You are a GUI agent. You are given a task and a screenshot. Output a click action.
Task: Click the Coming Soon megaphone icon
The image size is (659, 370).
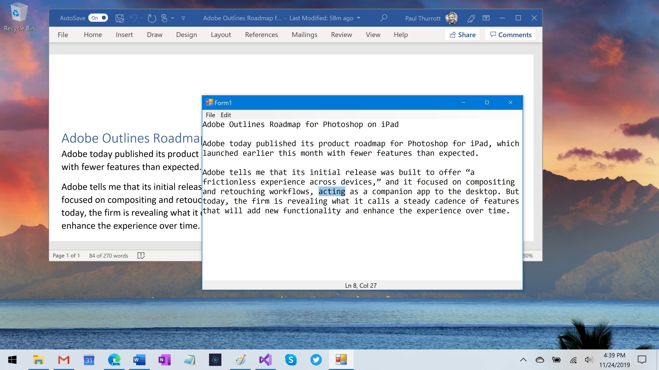(471, 18)
